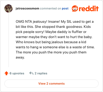Click the orange upvote arrow icon

point(6,73)
